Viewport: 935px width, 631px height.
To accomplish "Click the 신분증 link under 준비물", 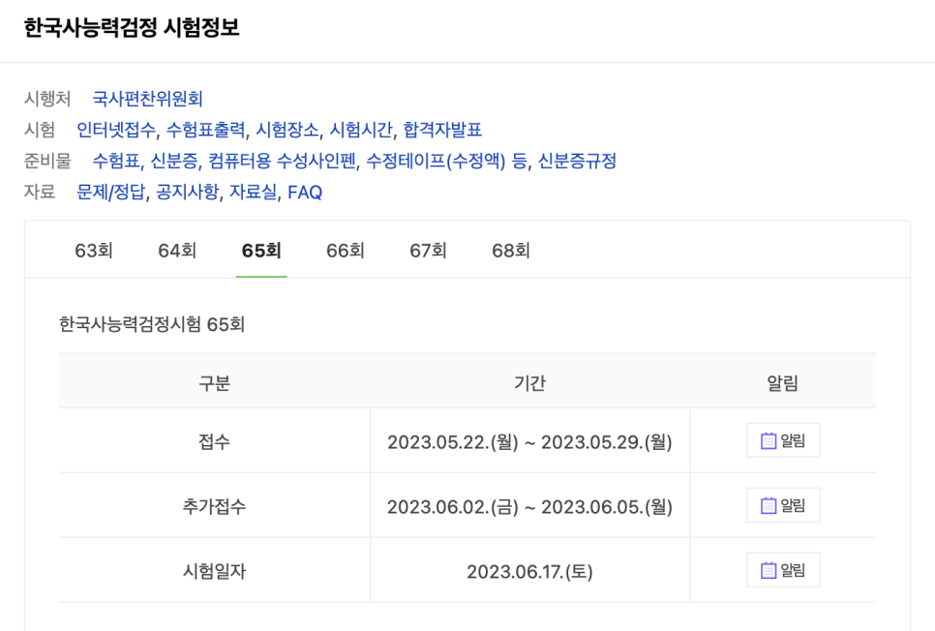I will [174, 161].
